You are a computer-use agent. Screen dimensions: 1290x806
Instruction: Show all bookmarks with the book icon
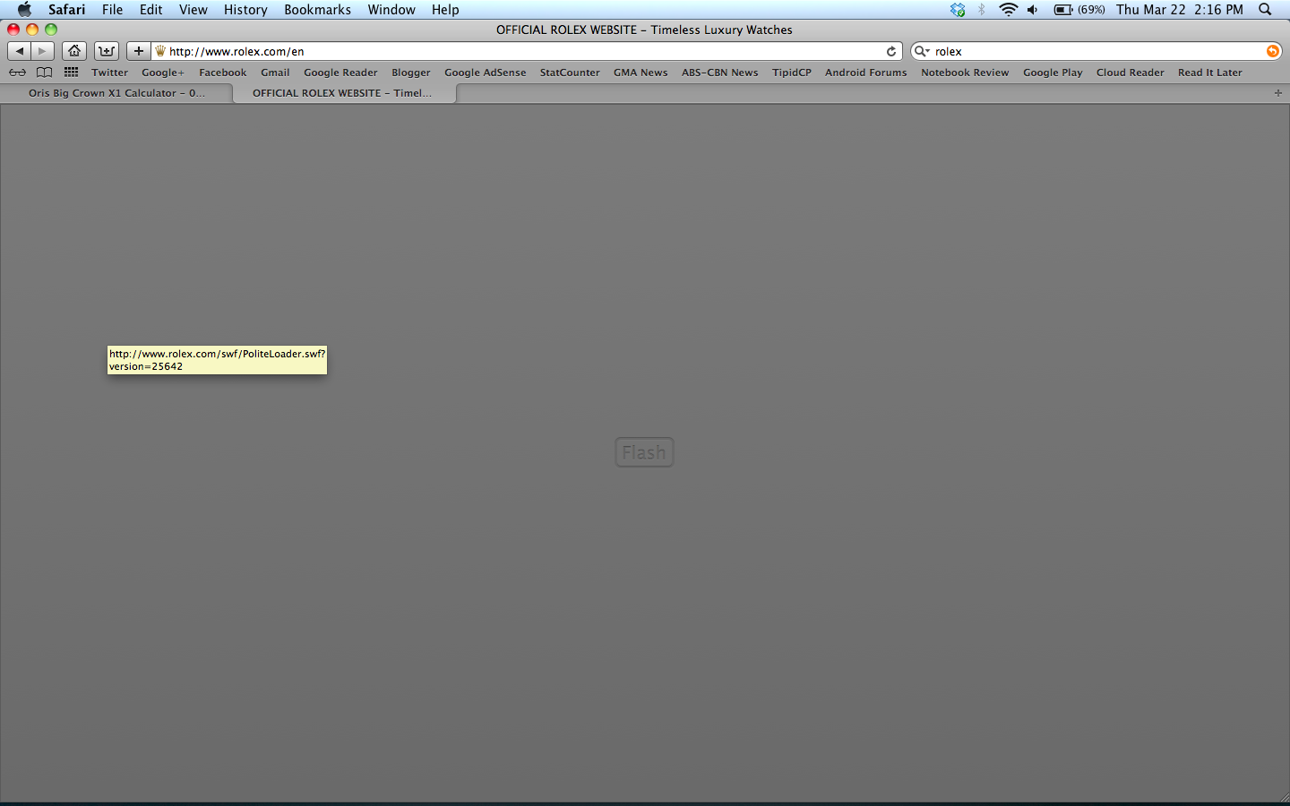pos(44,73)
